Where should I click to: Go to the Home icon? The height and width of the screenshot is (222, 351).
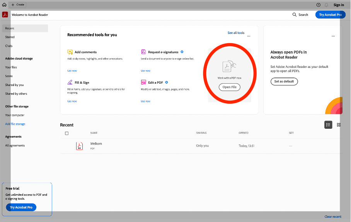coord(4,5)
